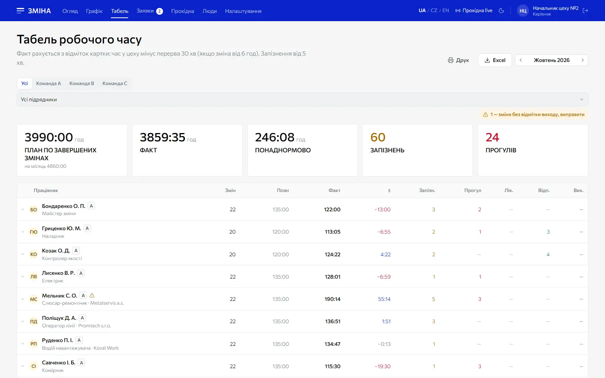Expand Мельник С. О. row
Viewport: 605px width, 378px height.
(x=23, y=299)
